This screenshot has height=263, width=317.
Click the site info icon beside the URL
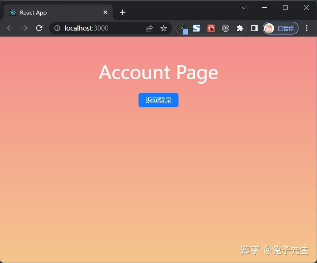point(57,28)
